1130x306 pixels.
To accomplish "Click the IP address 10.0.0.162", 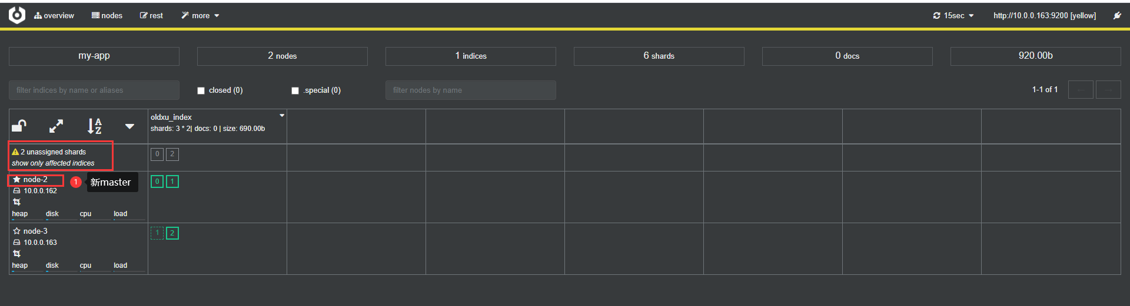I will (40, 191).
